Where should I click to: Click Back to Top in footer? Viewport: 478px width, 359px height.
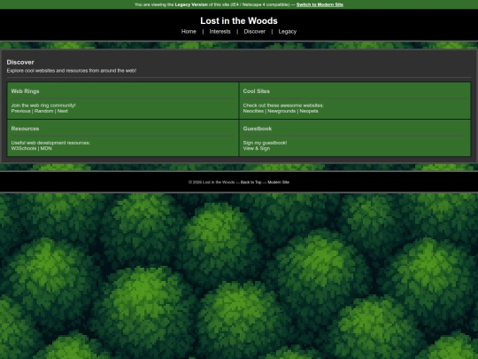pyautogui.click(x=251, y=183)
